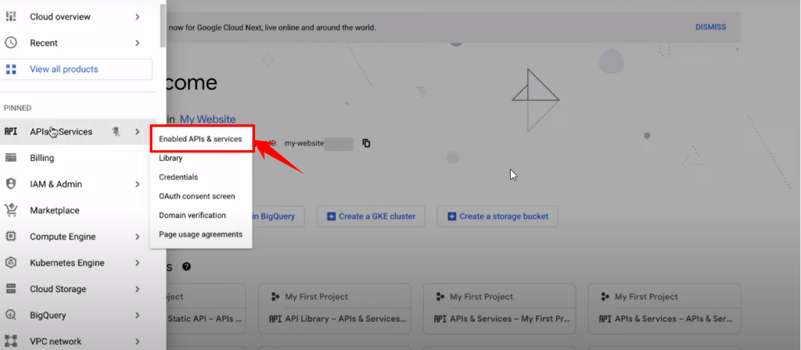The height and width of the screenshot is (350, 801).
Task: Expand the Kubernetes Engine chevron
Action: pyautogui.click(x=138, y=262)
